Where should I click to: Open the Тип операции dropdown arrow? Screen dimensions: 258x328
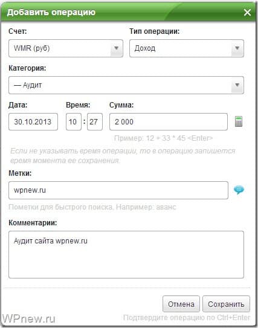point(237,48)
